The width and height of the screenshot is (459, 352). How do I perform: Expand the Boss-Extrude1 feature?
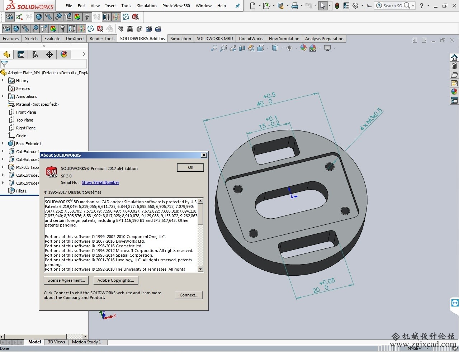click(x=3, y=144)
